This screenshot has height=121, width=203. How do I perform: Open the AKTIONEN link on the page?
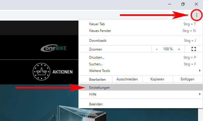click(62, 72)
